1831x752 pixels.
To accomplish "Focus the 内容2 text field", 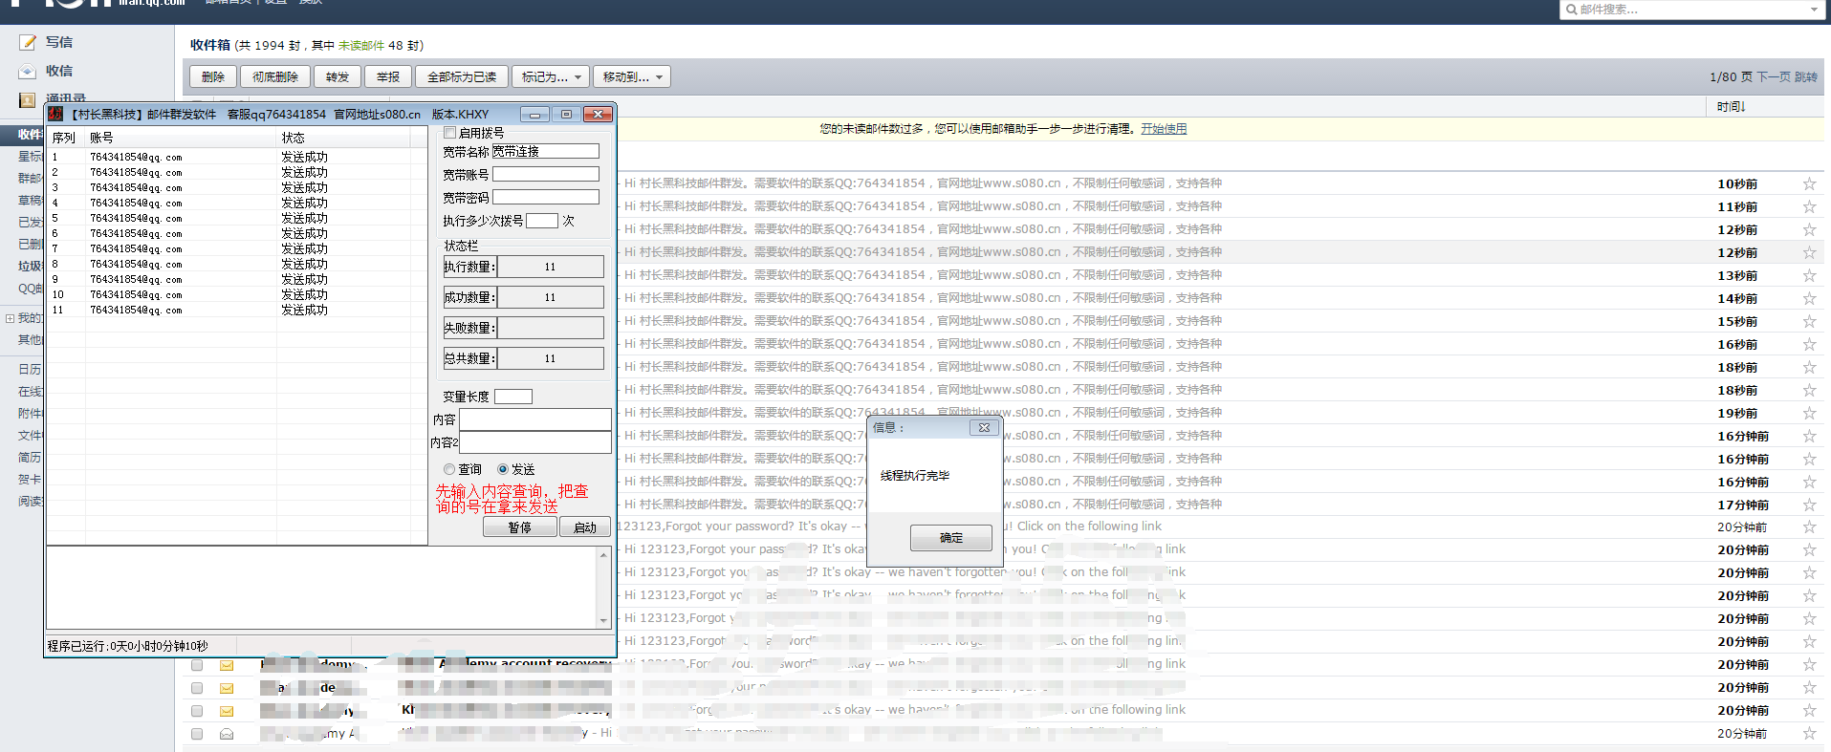I will click(x=535, y=442).
